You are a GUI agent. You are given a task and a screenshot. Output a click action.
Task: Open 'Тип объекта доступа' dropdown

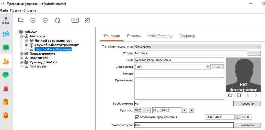[258, 47]
